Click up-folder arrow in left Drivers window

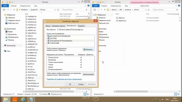14,10
